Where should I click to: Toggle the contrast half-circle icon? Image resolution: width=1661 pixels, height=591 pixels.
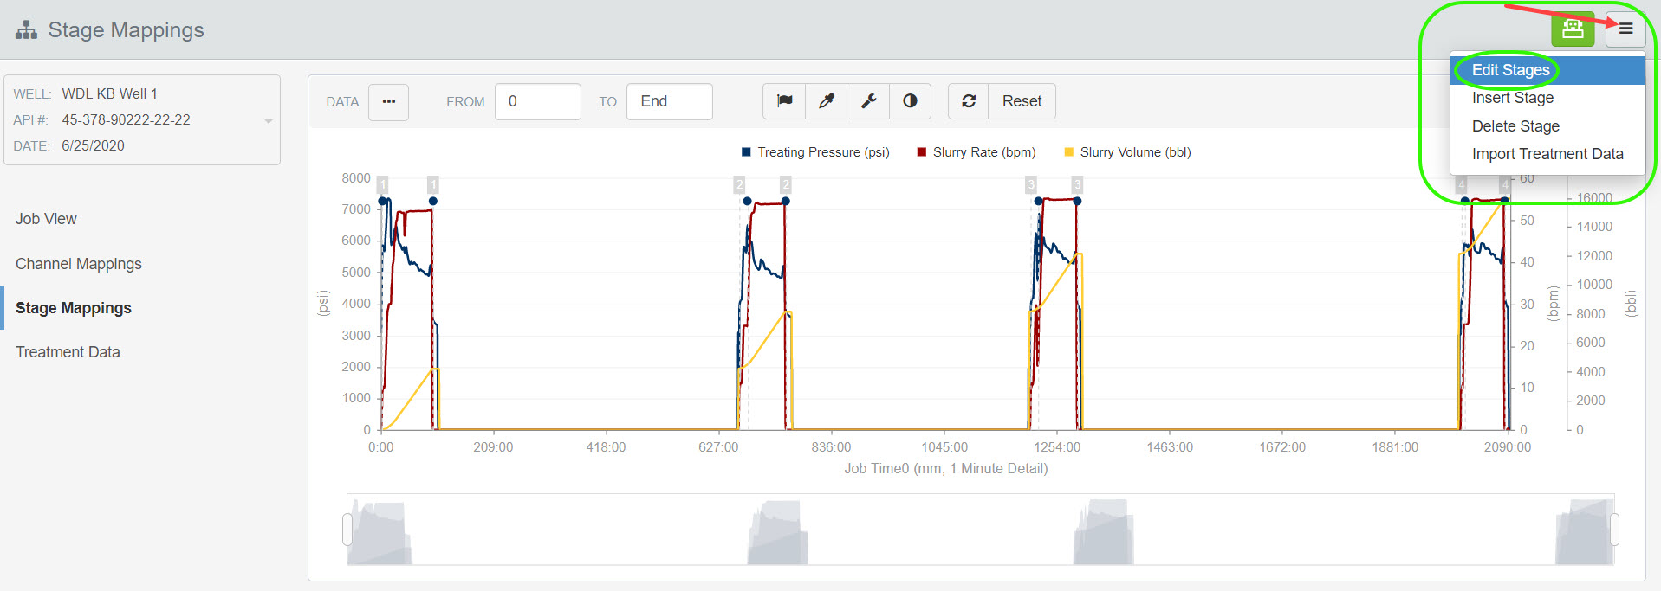[x=910, y=101]
